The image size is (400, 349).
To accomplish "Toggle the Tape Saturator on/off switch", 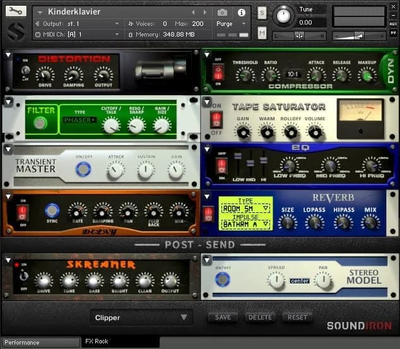I will pos(217,119).
